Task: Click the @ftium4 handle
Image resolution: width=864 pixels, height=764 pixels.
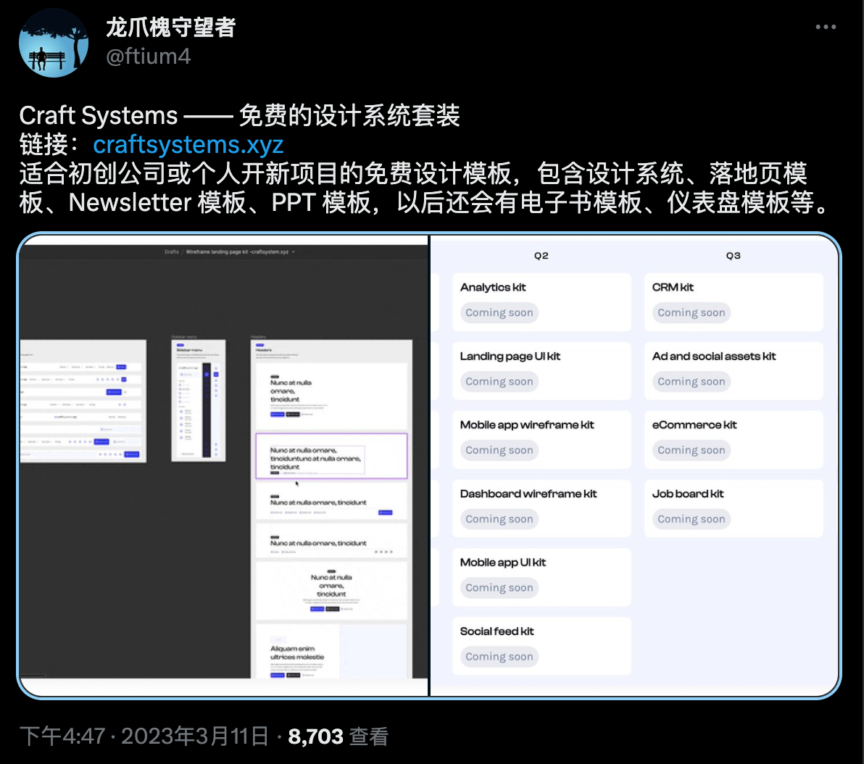Action: [x=148, y=57]
